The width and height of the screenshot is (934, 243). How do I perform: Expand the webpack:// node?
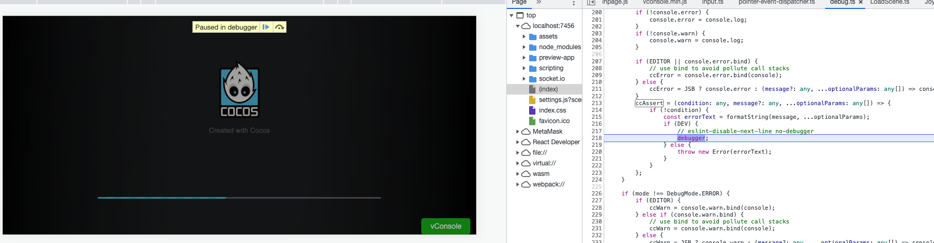pos(517,184)
